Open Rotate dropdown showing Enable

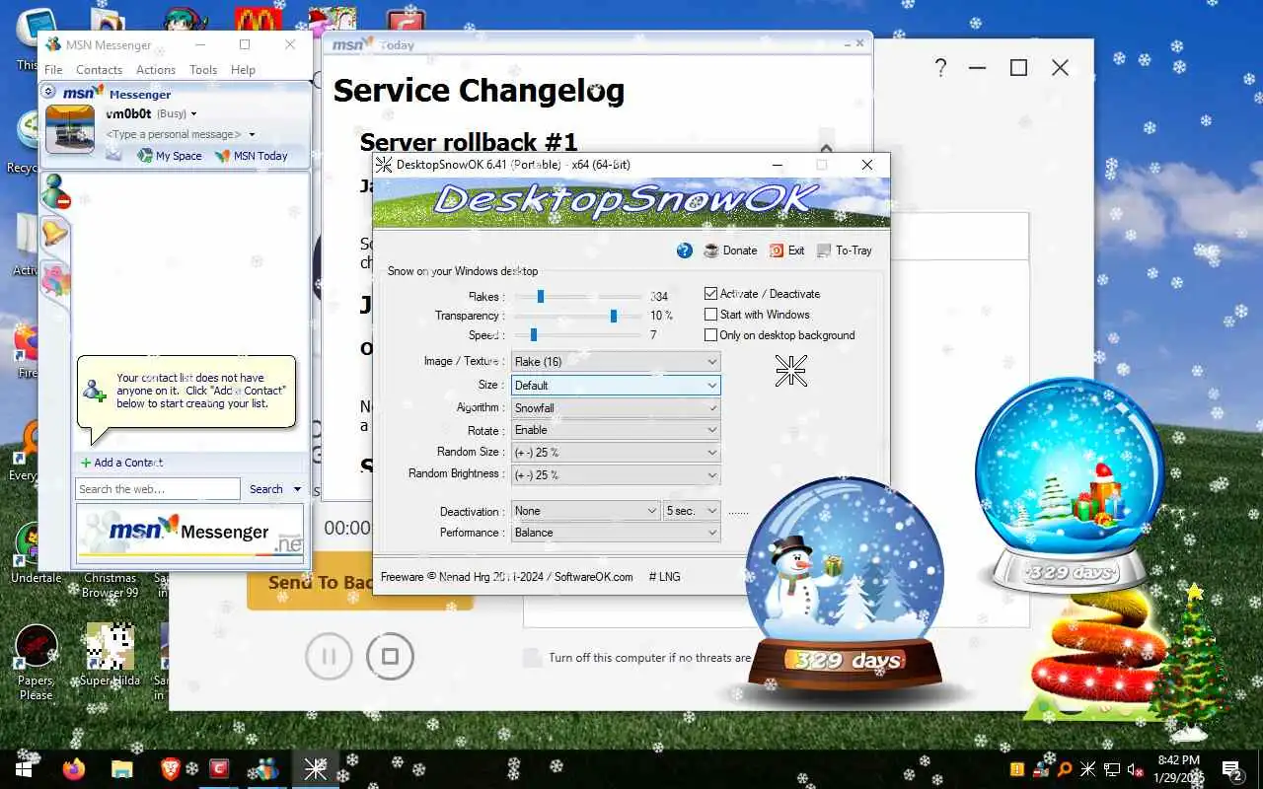click(x=616, y=430)
